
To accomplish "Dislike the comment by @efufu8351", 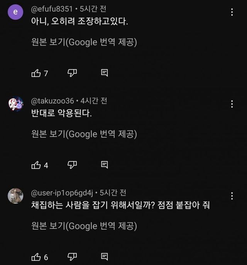I will (x=72, y=73).
